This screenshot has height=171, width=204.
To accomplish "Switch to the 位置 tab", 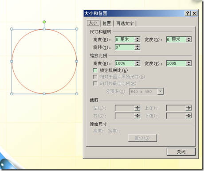I will pyautogui.click(x=107, y=23).
